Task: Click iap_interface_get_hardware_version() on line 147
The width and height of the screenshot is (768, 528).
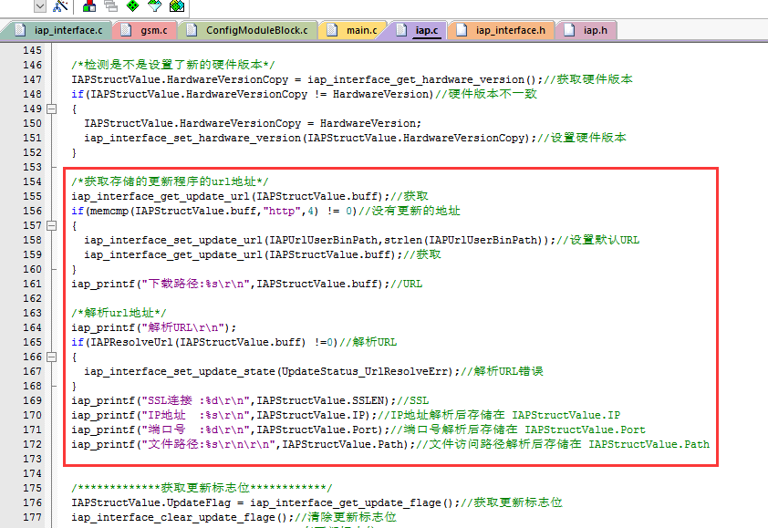Action: (422, 79)
